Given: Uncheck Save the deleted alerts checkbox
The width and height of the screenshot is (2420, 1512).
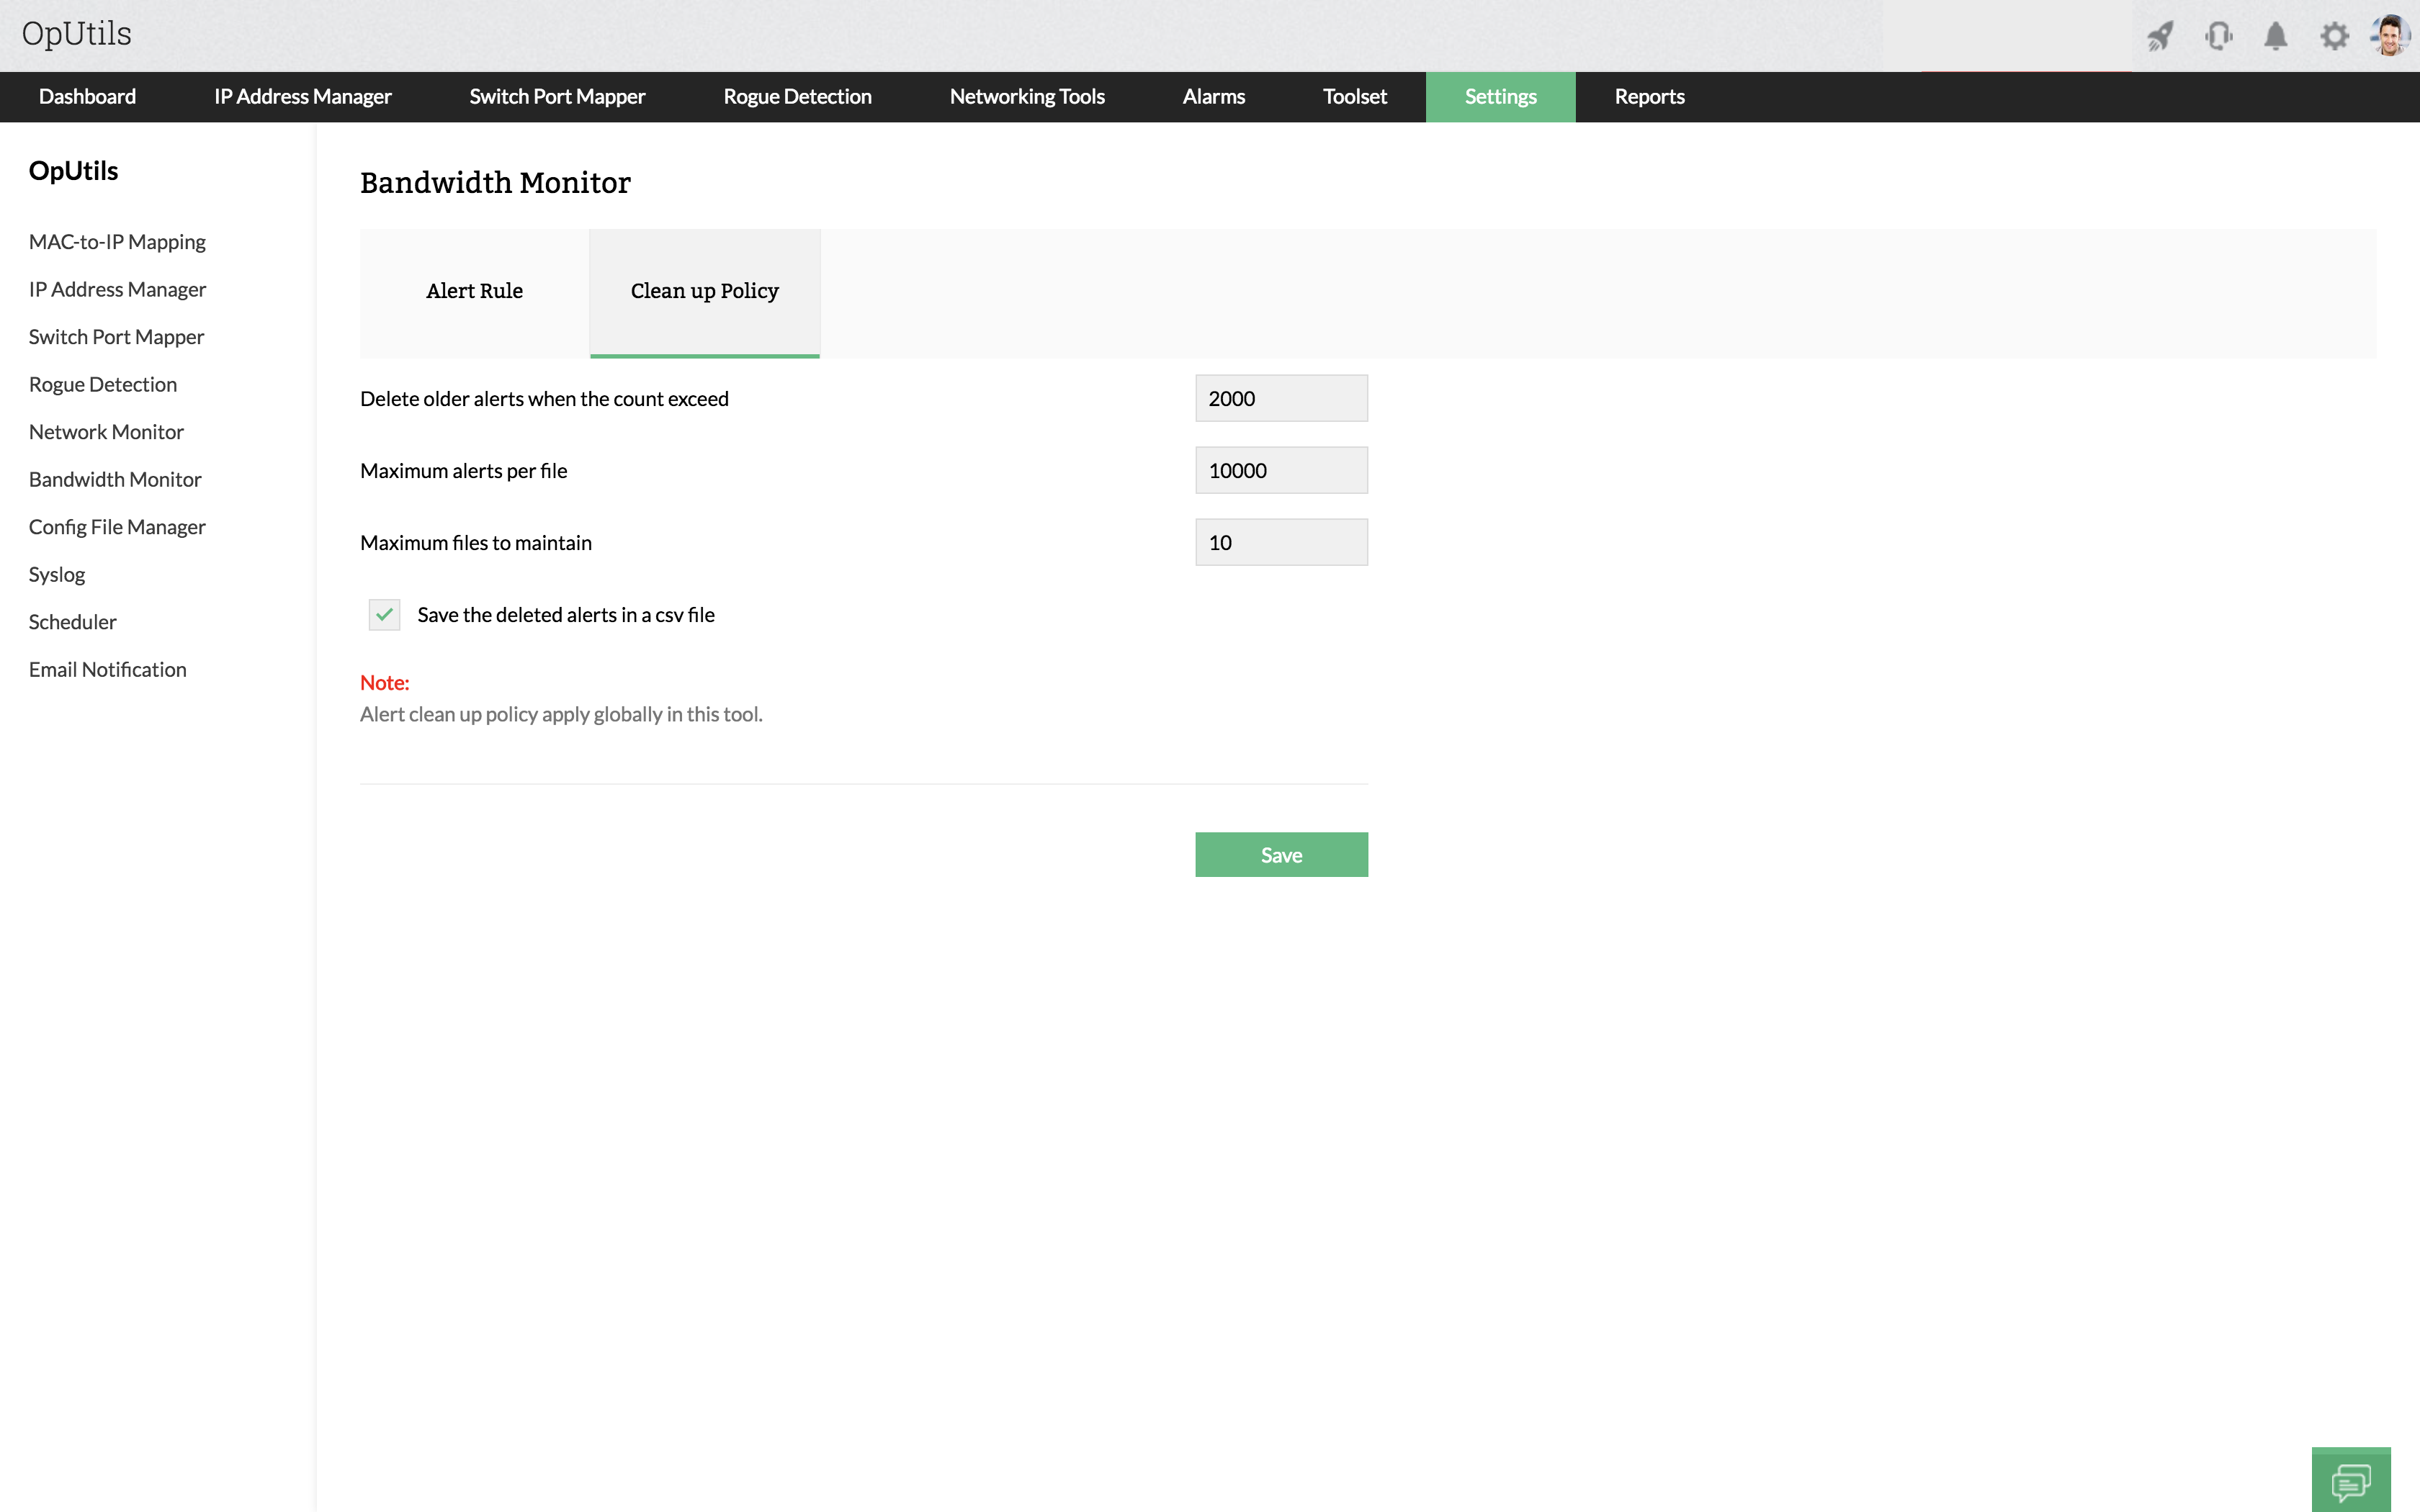Looking at the screenshot, I should pyautogui.click(x=384, y=614).
